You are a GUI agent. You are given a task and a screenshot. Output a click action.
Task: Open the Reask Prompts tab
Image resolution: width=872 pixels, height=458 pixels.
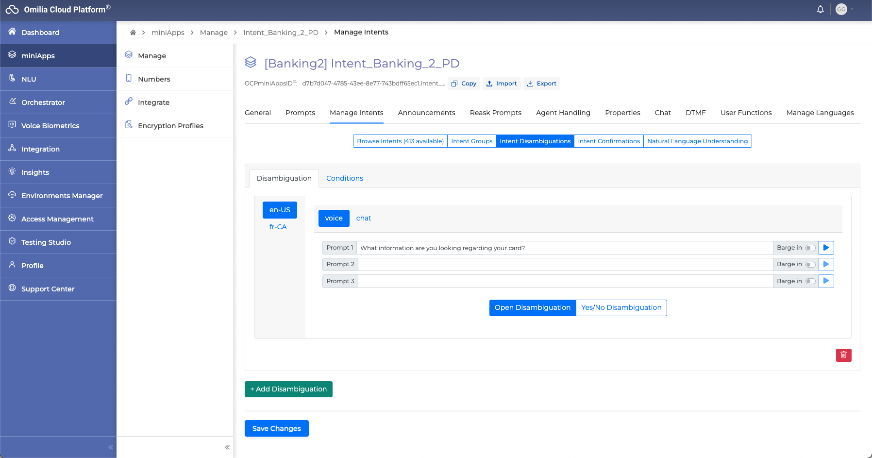(495, 113)
